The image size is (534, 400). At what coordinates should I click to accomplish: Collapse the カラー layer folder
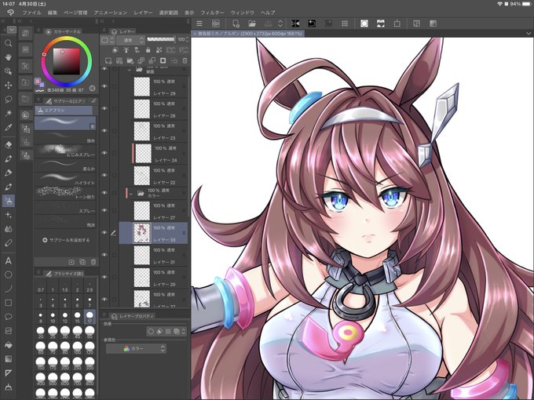click(131, 194)
